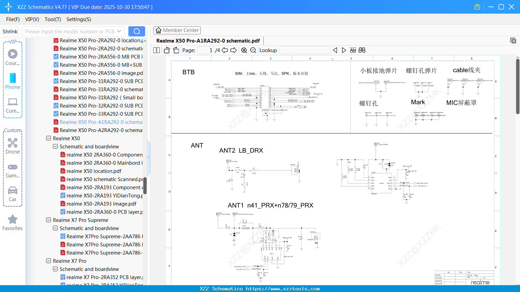Collapse the side panel with the splitter arrow
520x292 pixels.
pyautogui.click(x=149, y=157)
